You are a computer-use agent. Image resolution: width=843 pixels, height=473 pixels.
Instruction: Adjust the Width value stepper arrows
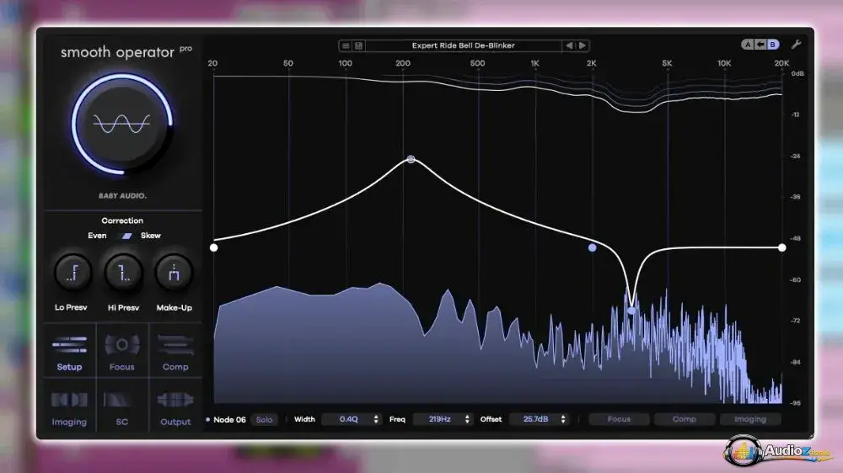pyautogui.click(x=376, y=419)
